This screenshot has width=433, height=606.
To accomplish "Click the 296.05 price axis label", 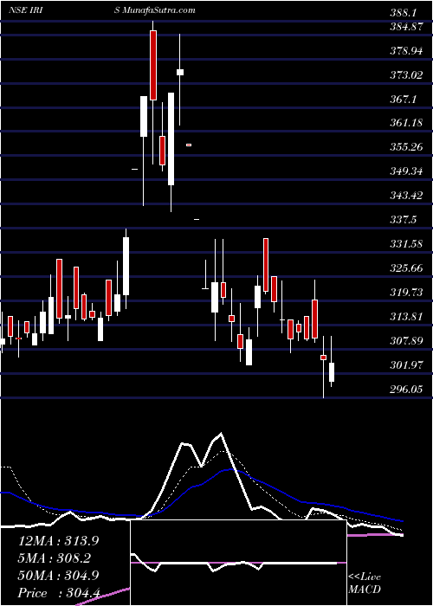I will click(406, 390).
